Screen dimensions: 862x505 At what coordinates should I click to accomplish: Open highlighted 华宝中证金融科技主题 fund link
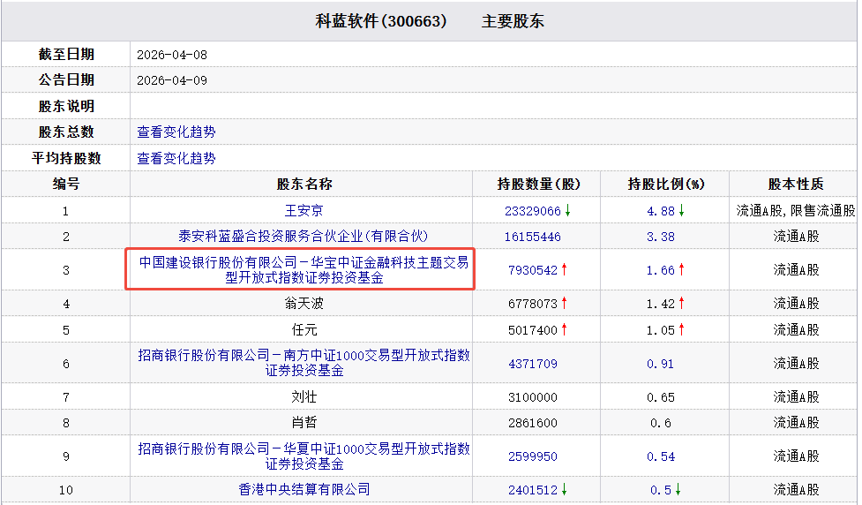(x=304, y=270)
